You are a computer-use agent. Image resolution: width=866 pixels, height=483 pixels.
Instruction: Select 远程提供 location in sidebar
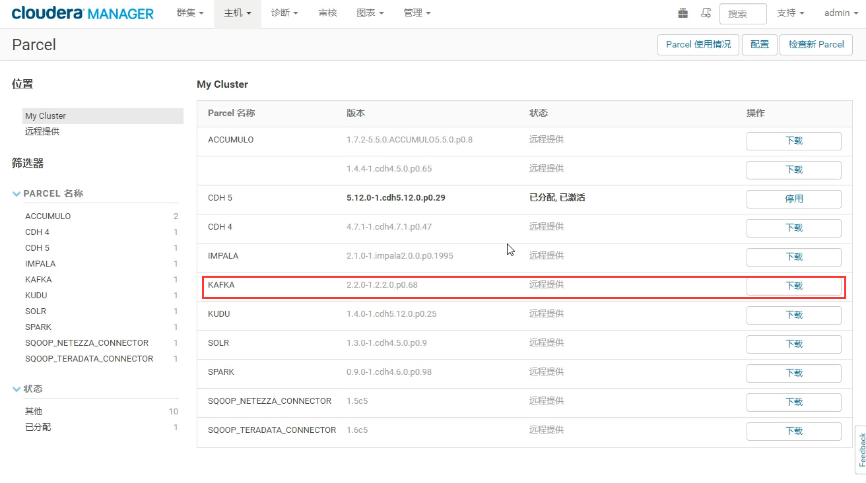(42, 131)
